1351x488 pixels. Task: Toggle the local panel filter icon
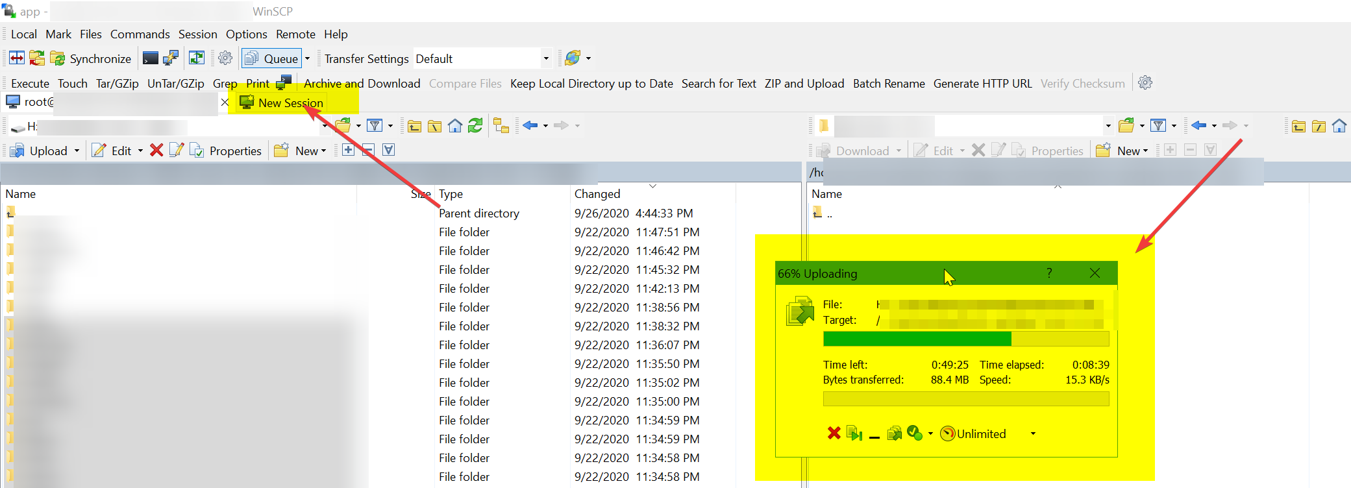(375, 126)
